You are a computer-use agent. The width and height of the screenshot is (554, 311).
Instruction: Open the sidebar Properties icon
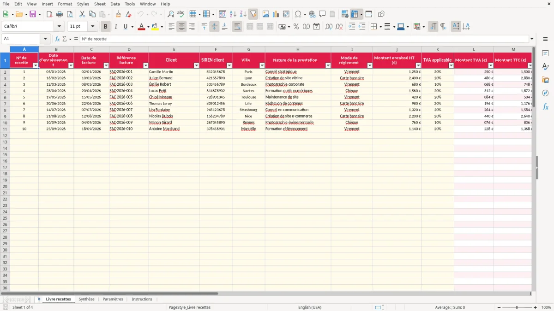(545, 53)
